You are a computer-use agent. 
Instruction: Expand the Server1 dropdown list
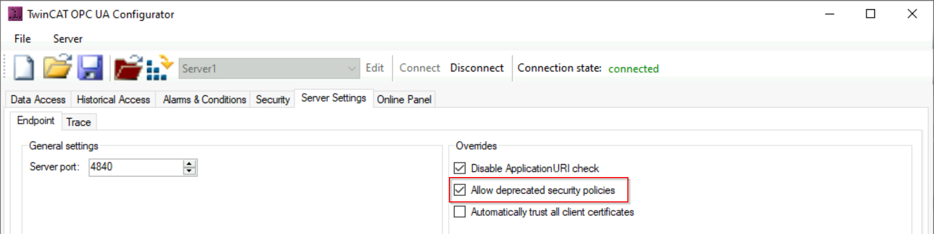pyautogui.click(x=352, y=68)
